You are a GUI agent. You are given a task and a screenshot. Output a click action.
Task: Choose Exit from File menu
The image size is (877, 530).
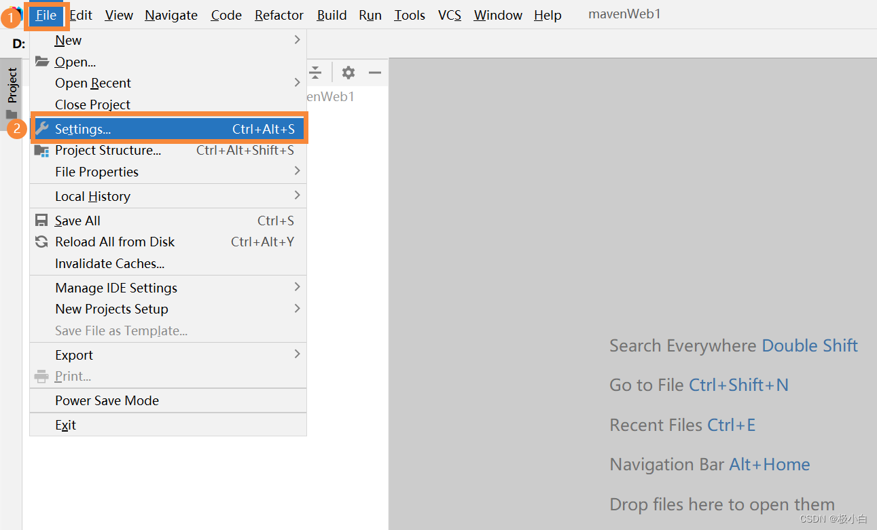point(168,425)
